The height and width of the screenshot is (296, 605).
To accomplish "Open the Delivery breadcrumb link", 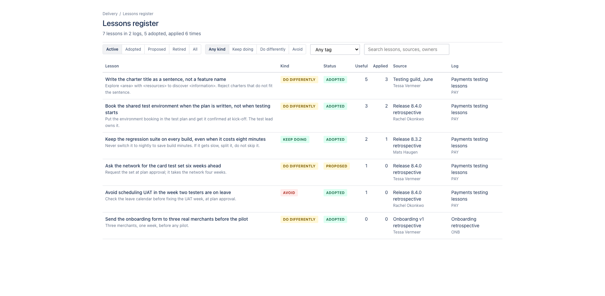I will click(x=110, y=14).
